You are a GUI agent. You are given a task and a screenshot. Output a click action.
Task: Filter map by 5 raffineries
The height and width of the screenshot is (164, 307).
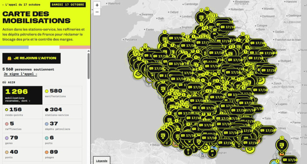point(22,126)
